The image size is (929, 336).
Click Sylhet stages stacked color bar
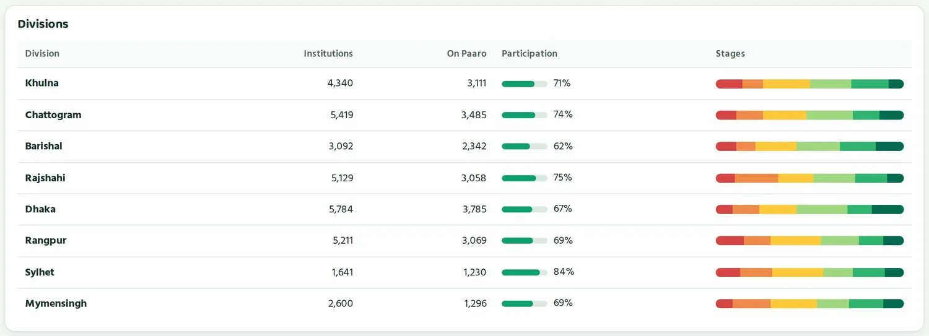click(809, 272)
